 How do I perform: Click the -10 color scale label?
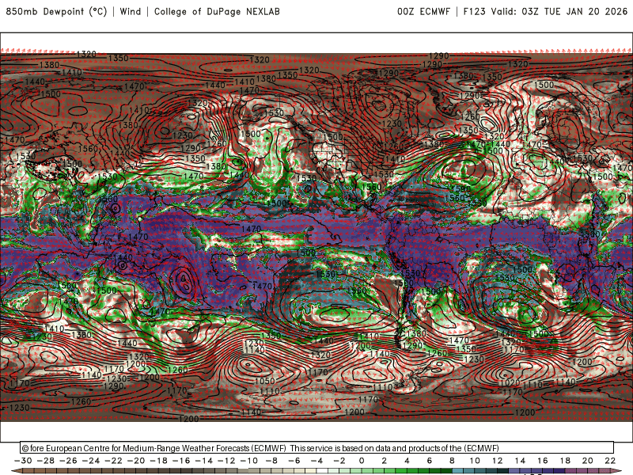tap(249, 461)
